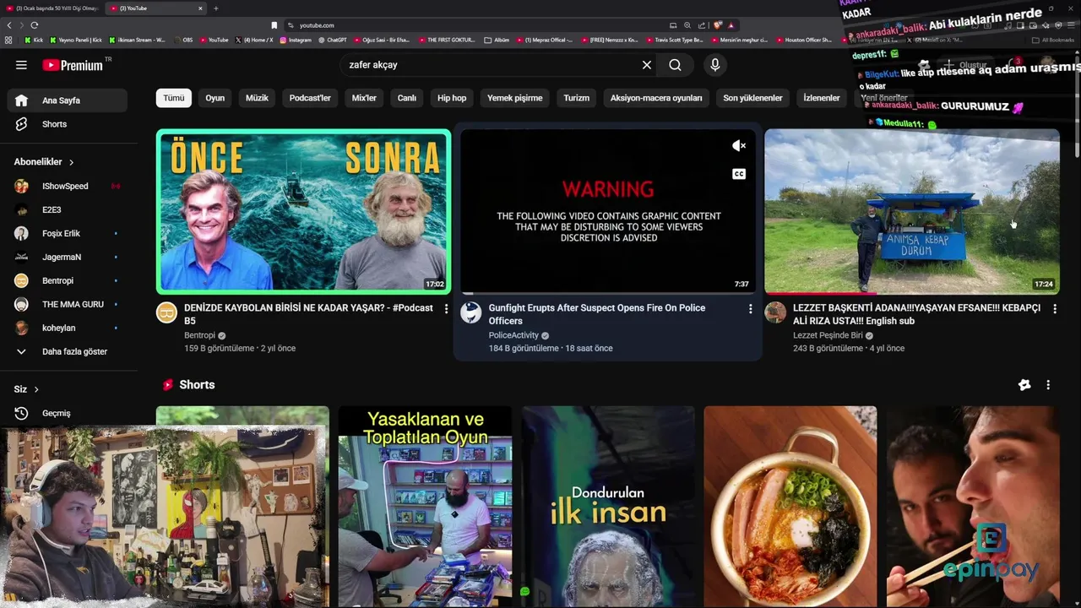Open the Anımsa Kebap Dürüm video thumbnail
The image size is (1081, 608).
click(911, 211)
